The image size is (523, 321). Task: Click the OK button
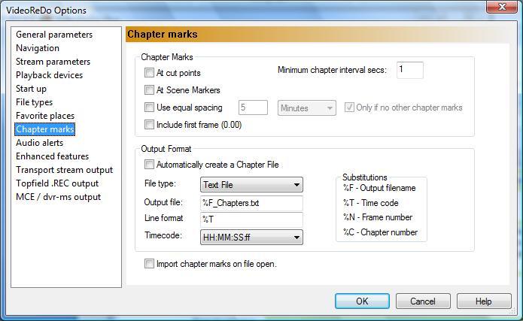(x=362, y=301)
